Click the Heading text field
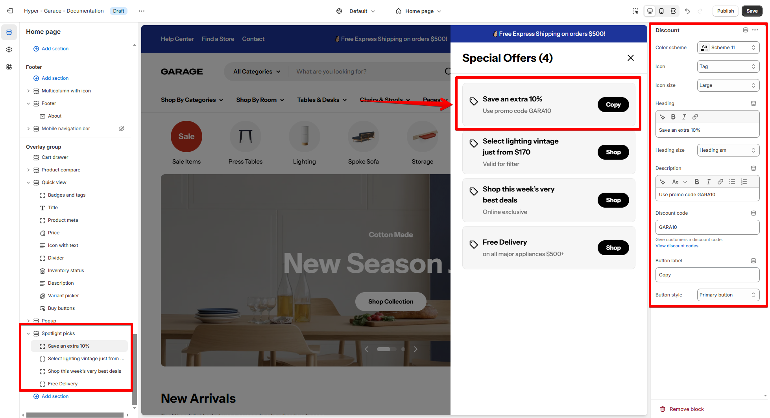Image resolution: width=770 pixels, height=418 pixels. 707,130
